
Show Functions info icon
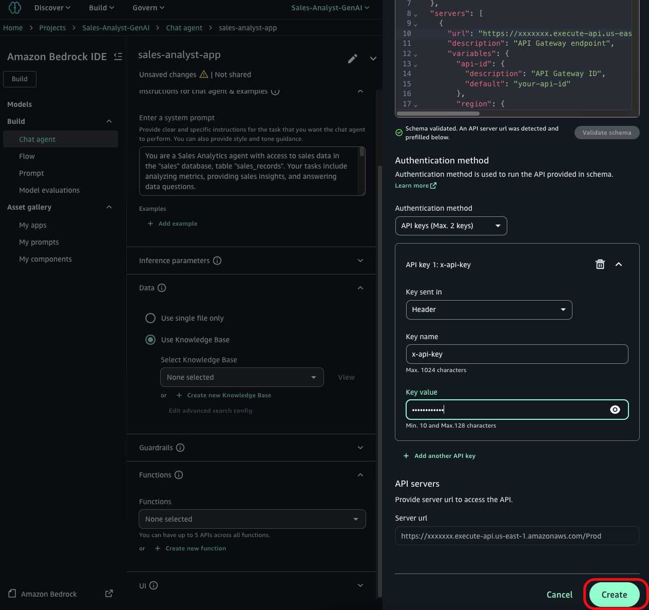[179, 475]
